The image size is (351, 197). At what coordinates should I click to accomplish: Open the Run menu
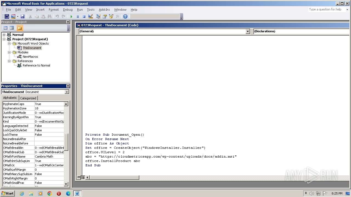coord(80,10)
